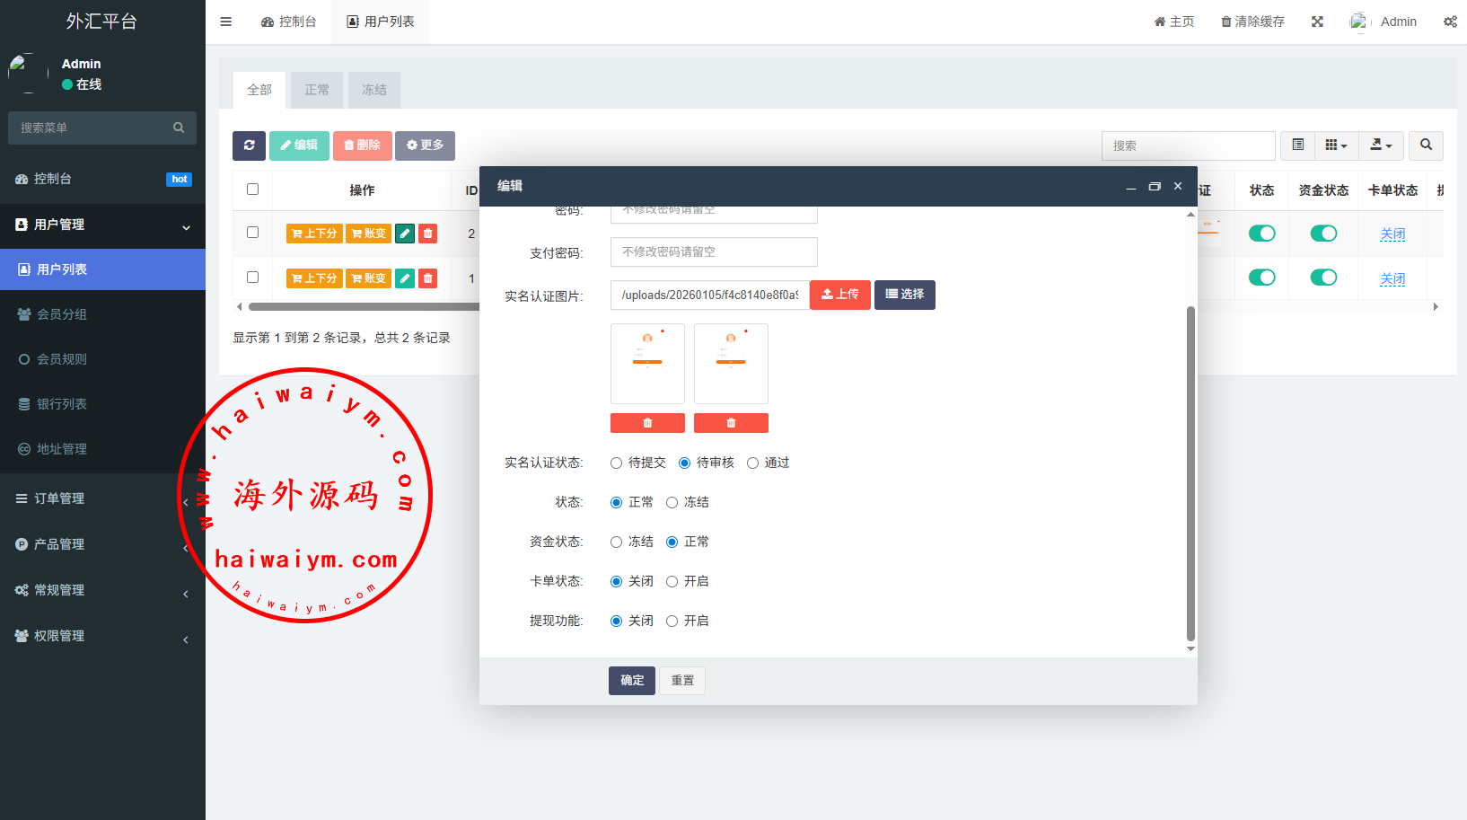This screenshot has height=820, width=1467.
Task: Click the 支付密码 input field
Action: pos(714,252)
